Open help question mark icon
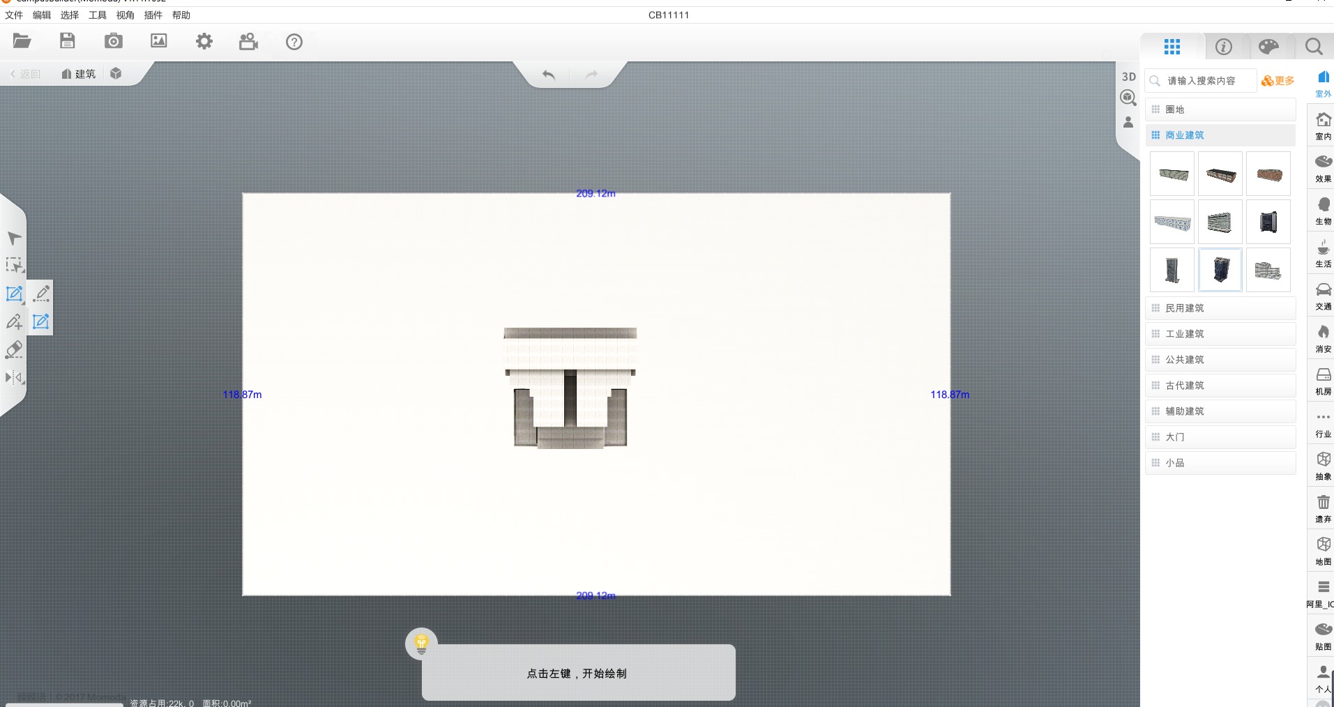 click(294, 42)
